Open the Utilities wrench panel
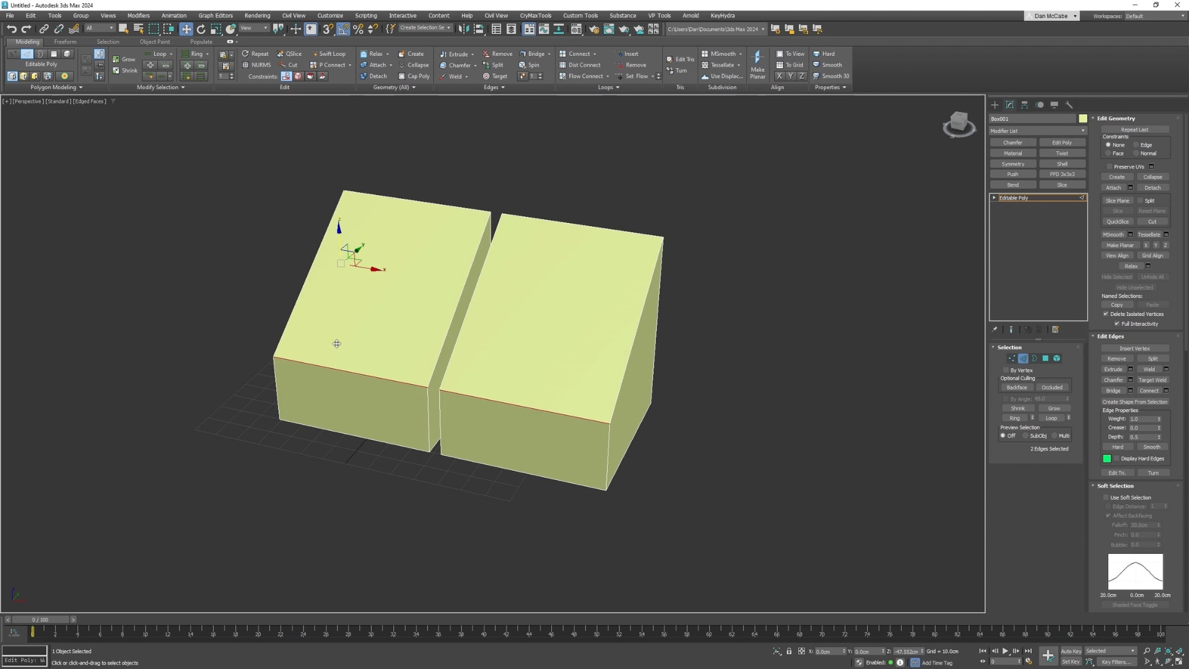1189x669 pixels. click(x=1069, y=105)
